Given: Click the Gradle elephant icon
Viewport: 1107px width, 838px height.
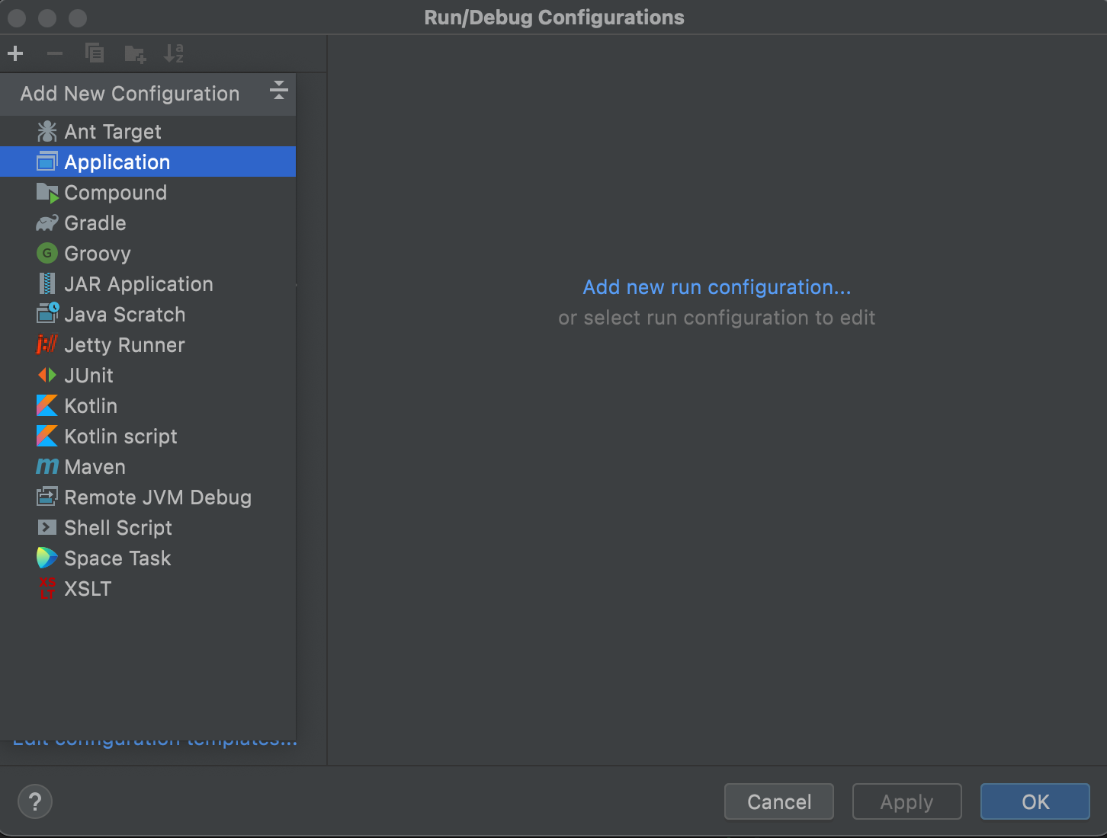Looking at the screenshot, I should point(47,223).
